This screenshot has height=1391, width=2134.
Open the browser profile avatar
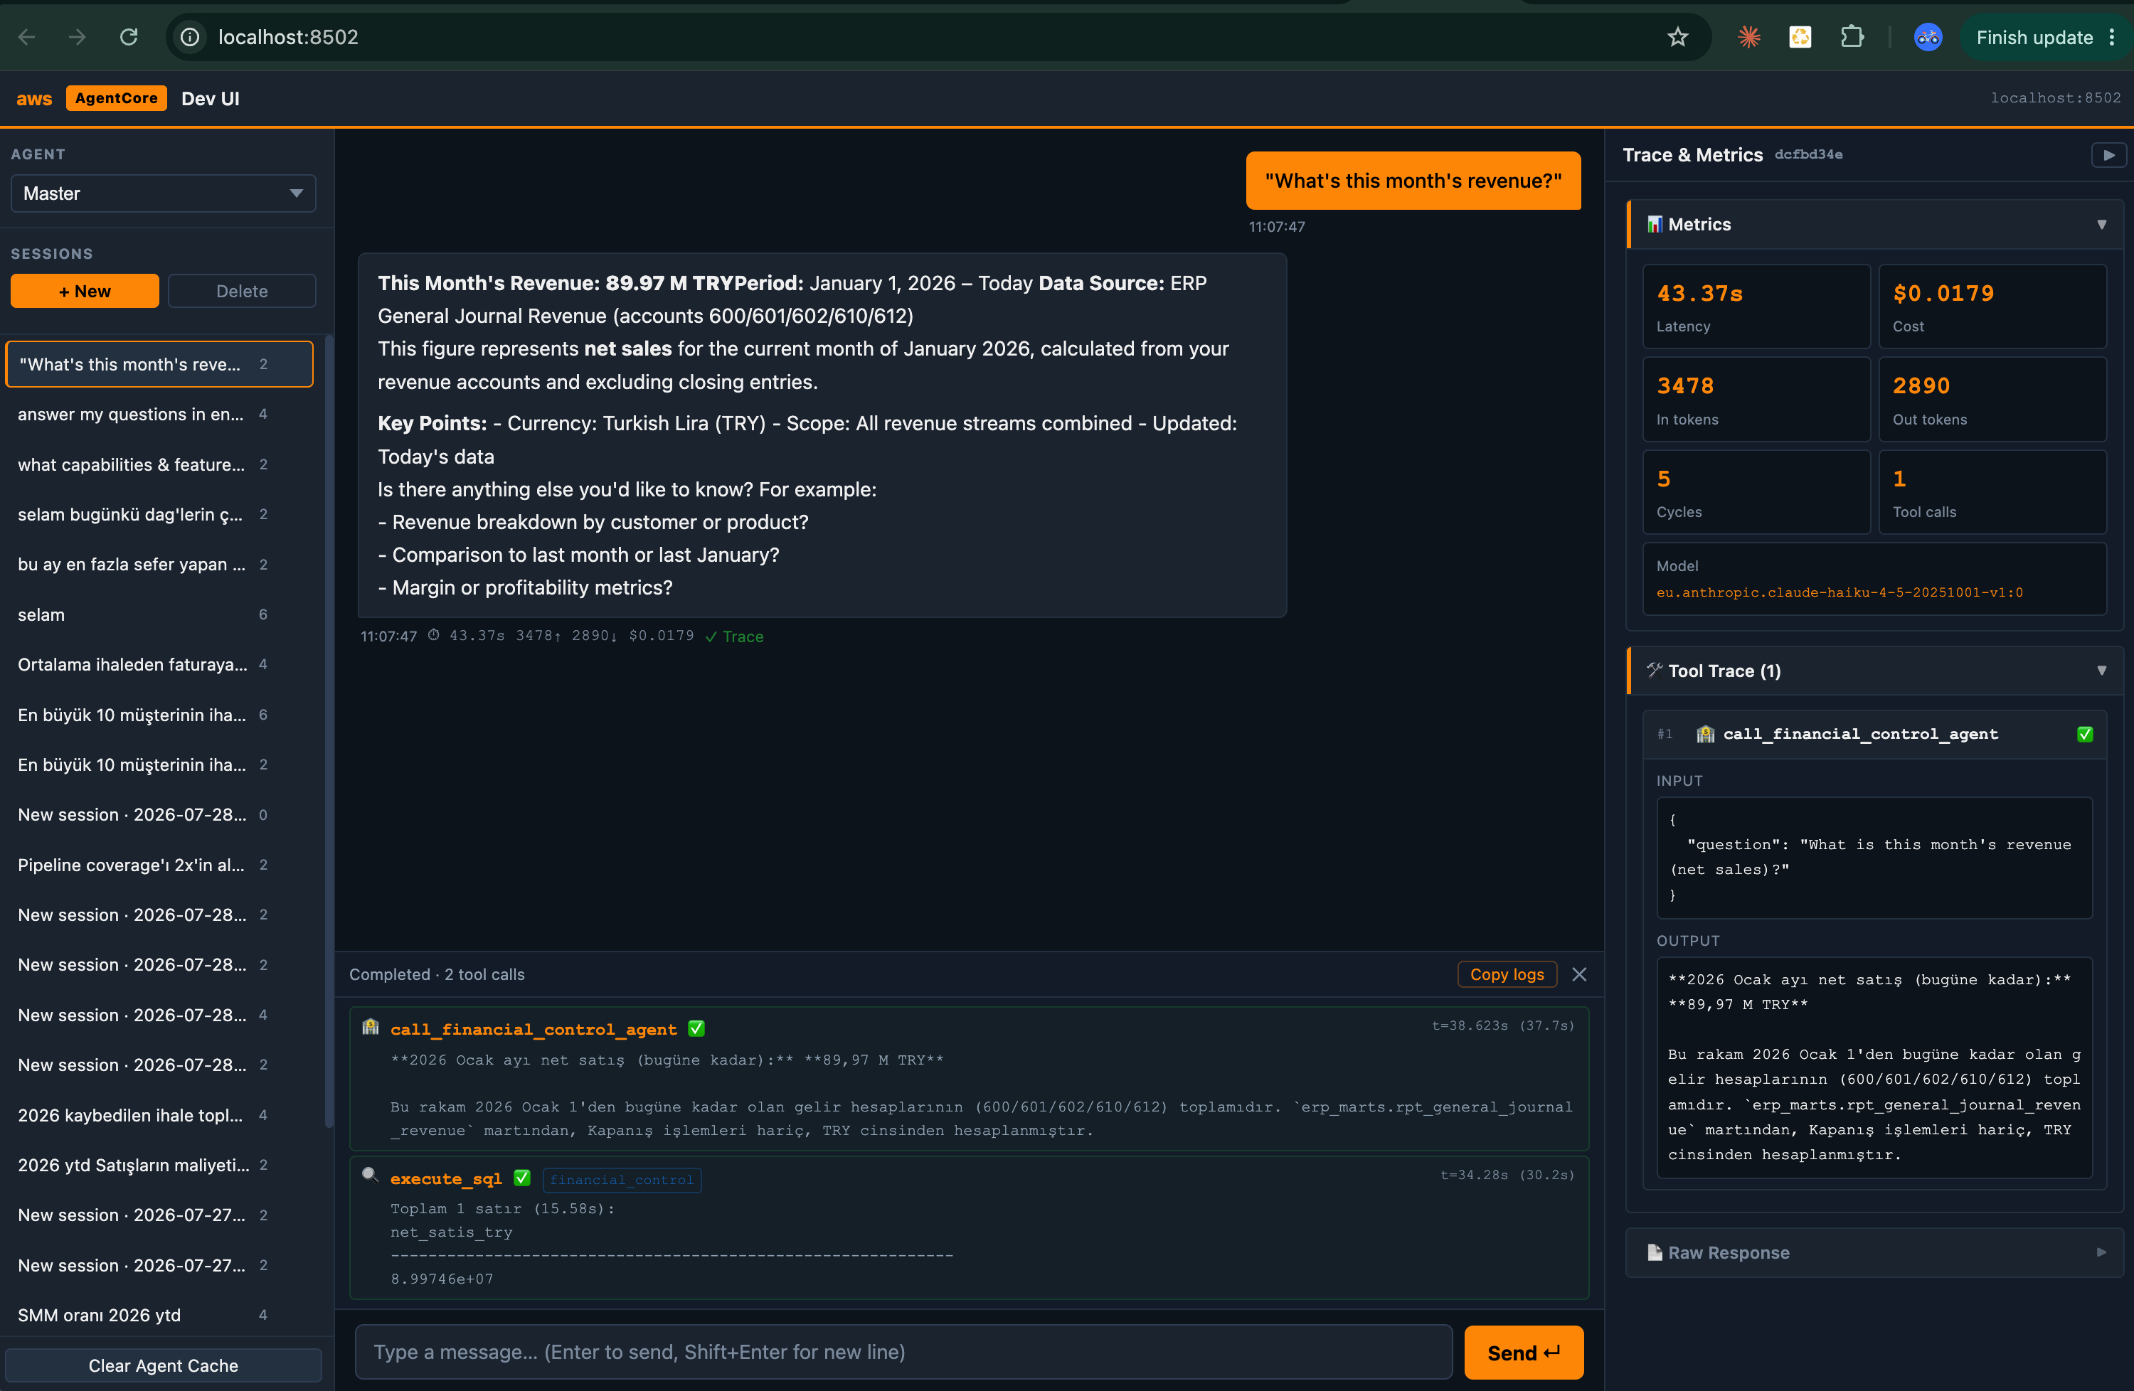[x=1928, y=37]
